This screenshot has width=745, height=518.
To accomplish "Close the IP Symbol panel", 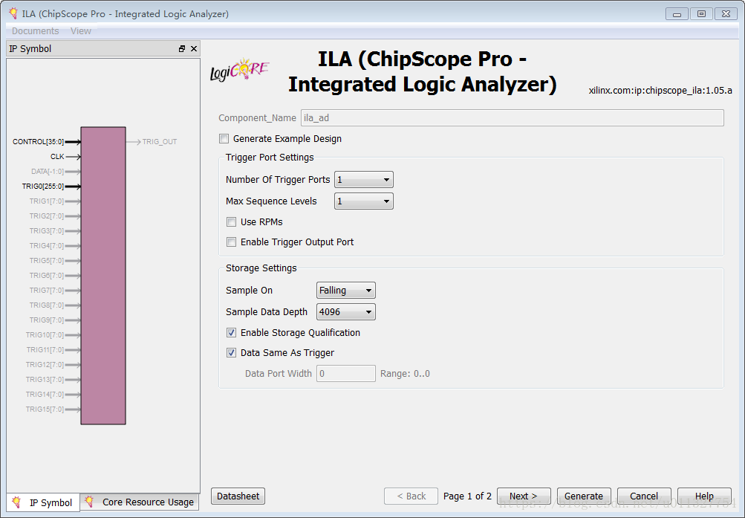I will (x=194, y=48).
